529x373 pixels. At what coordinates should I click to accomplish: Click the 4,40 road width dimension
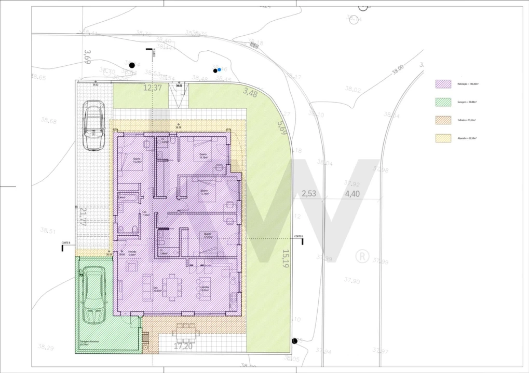point(352,194)
